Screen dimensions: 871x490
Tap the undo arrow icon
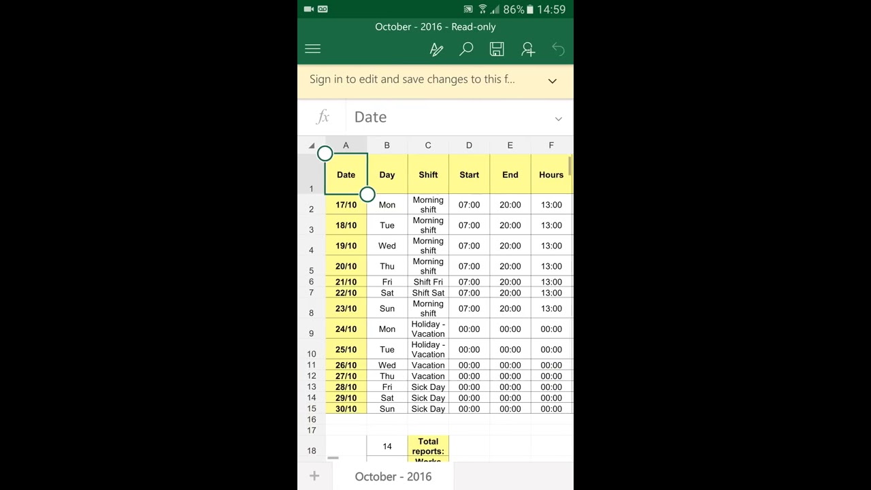coord(558,49)
